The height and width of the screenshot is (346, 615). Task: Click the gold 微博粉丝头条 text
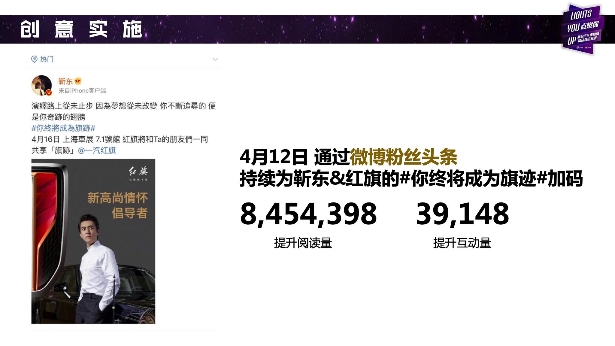pyautogui.click(x=404, y=157)
